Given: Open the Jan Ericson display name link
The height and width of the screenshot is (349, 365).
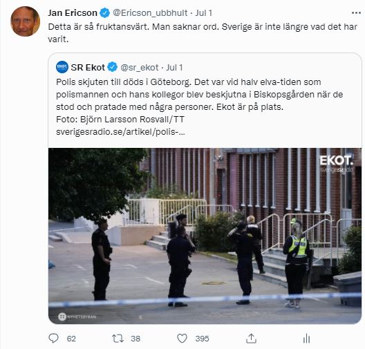Looking at the screenshot, I should tap(73, 13).
